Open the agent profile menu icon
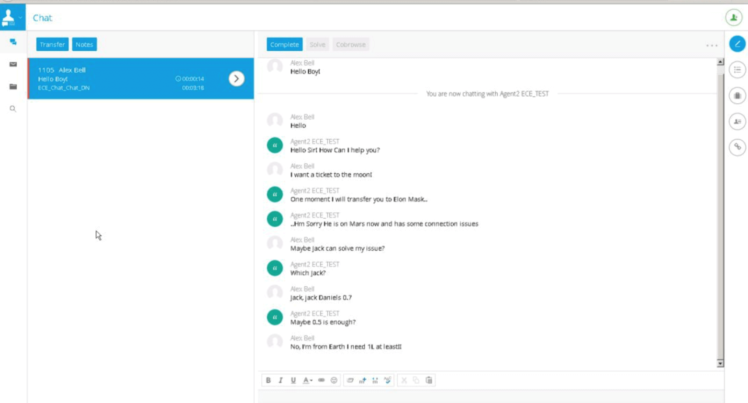 (x=12, y=17)
